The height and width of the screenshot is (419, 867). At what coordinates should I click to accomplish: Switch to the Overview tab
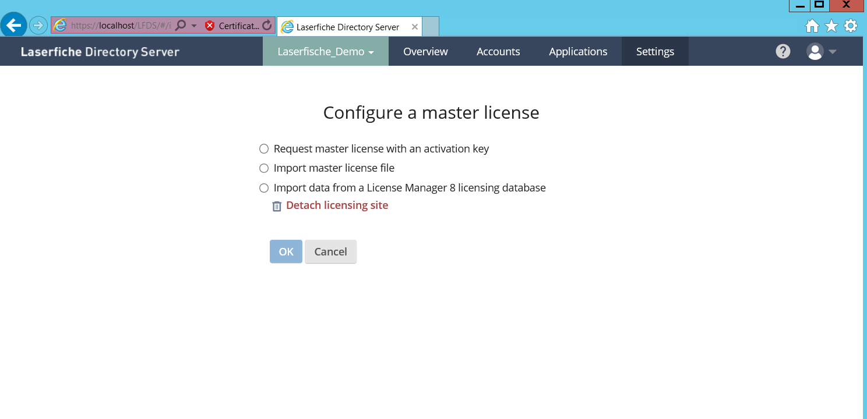pos(425,51)
